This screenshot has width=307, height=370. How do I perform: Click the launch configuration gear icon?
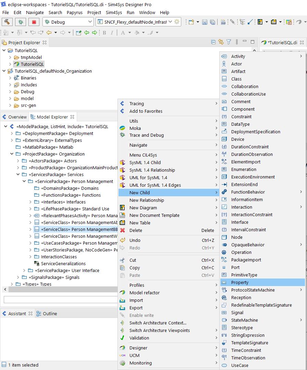(177, 22)
